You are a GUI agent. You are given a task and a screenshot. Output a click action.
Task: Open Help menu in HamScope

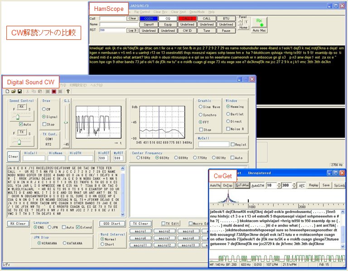[x=212, y=12]
